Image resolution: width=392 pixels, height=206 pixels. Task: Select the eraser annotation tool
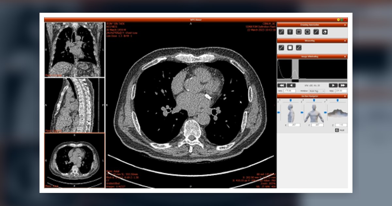point(325,32)
